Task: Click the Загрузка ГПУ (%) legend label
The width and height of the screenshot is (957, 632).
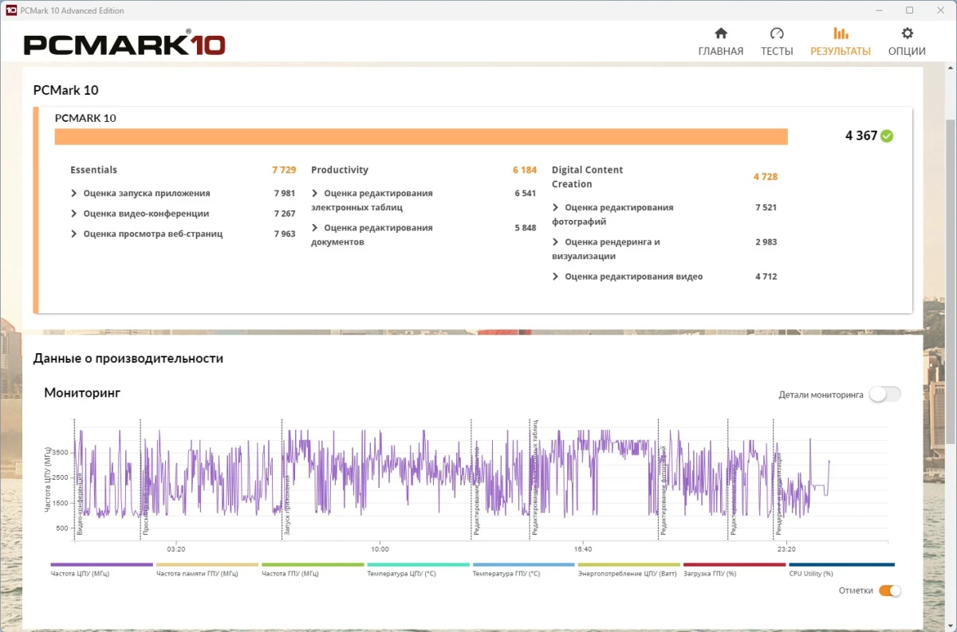Action: tap(710, 574)
